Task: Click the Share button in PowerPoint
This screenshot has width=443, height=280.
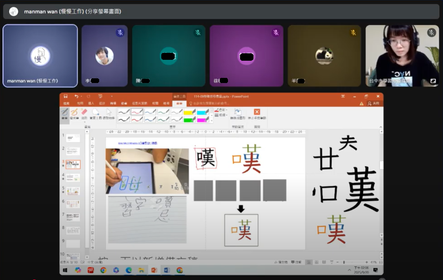Action: click(x=373, y=103)
